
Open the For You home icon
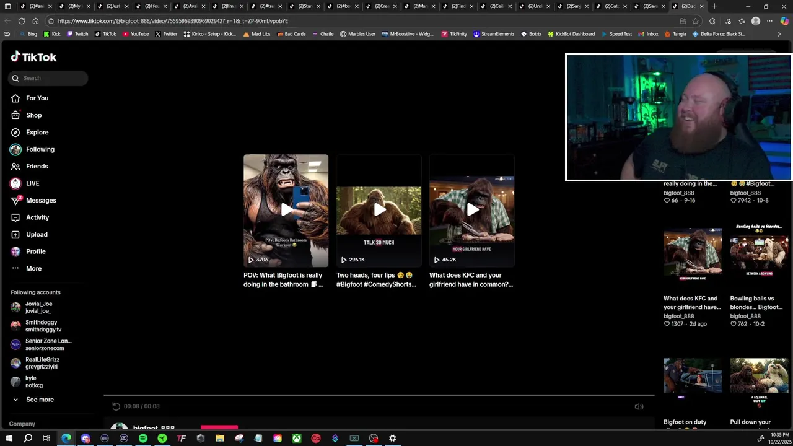click(15, 98)
